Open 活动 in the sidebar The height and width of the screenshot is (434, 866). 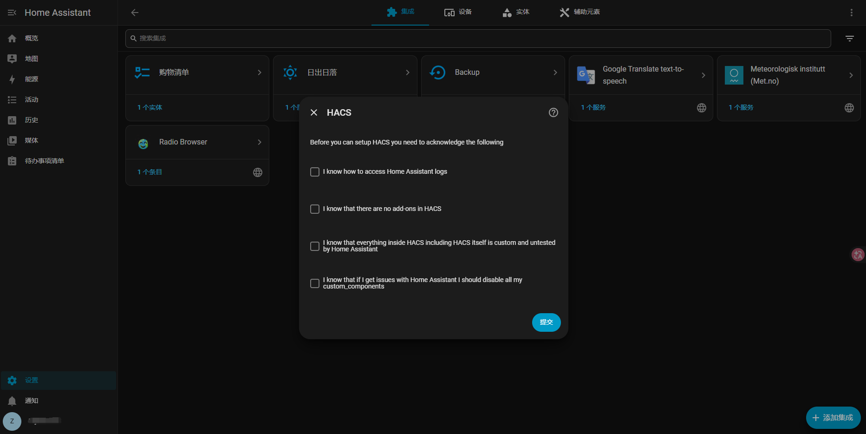tap(59, 99)
